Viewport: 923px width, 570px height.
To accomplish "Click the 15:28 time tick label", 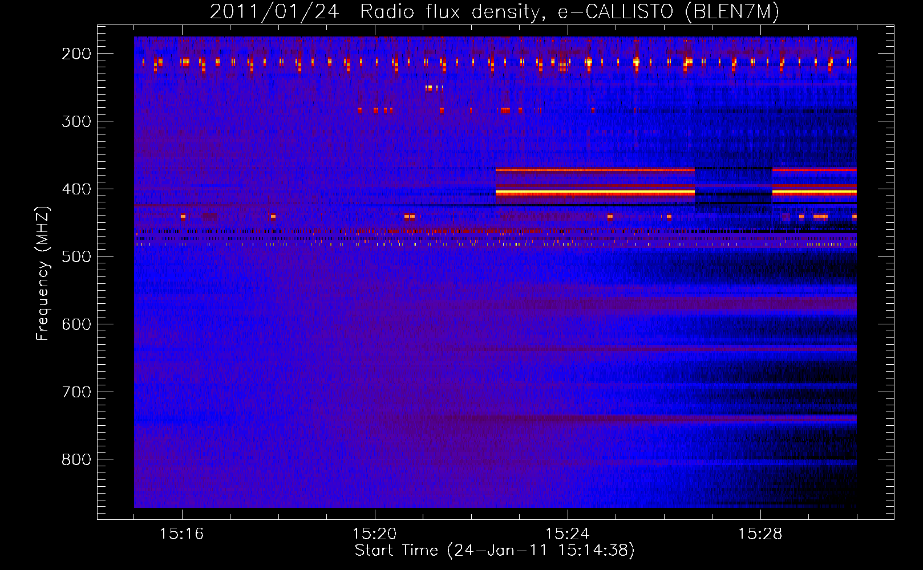I will pos(760,534).
